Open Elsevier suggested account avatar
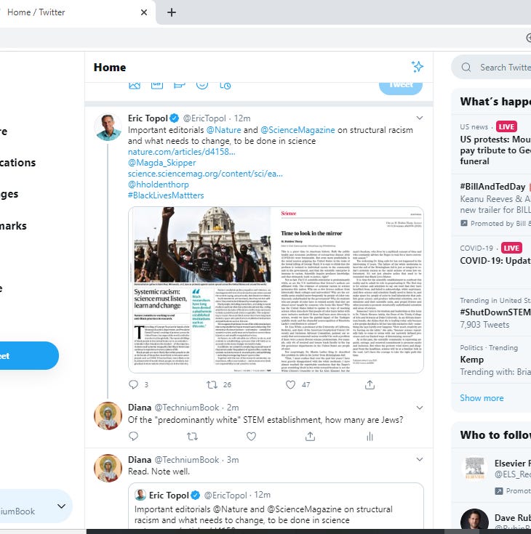This screenshot has height=534, width=531. pos(474,469)
